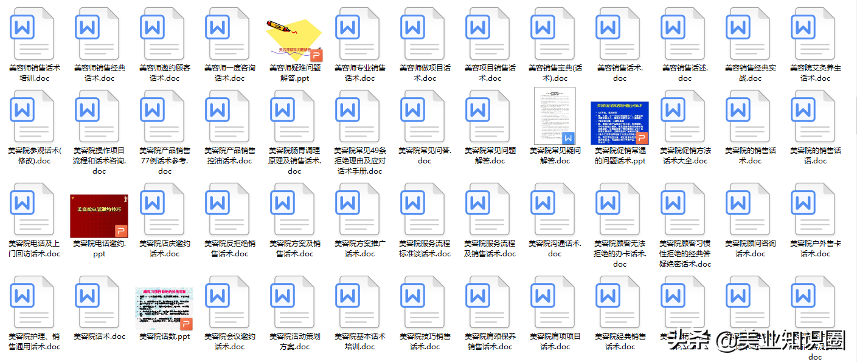Select the label 美容院方案推广话术.doc

359,248
